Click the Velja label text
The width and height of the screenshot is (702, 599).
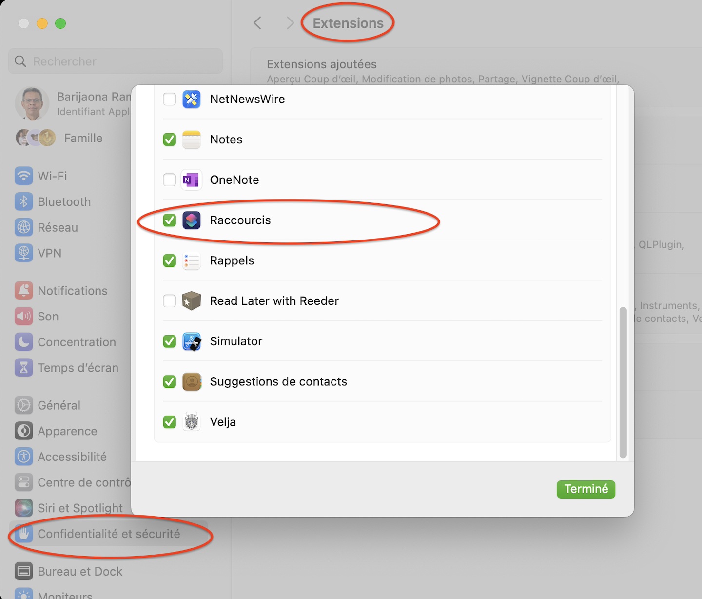coord(223,422)
